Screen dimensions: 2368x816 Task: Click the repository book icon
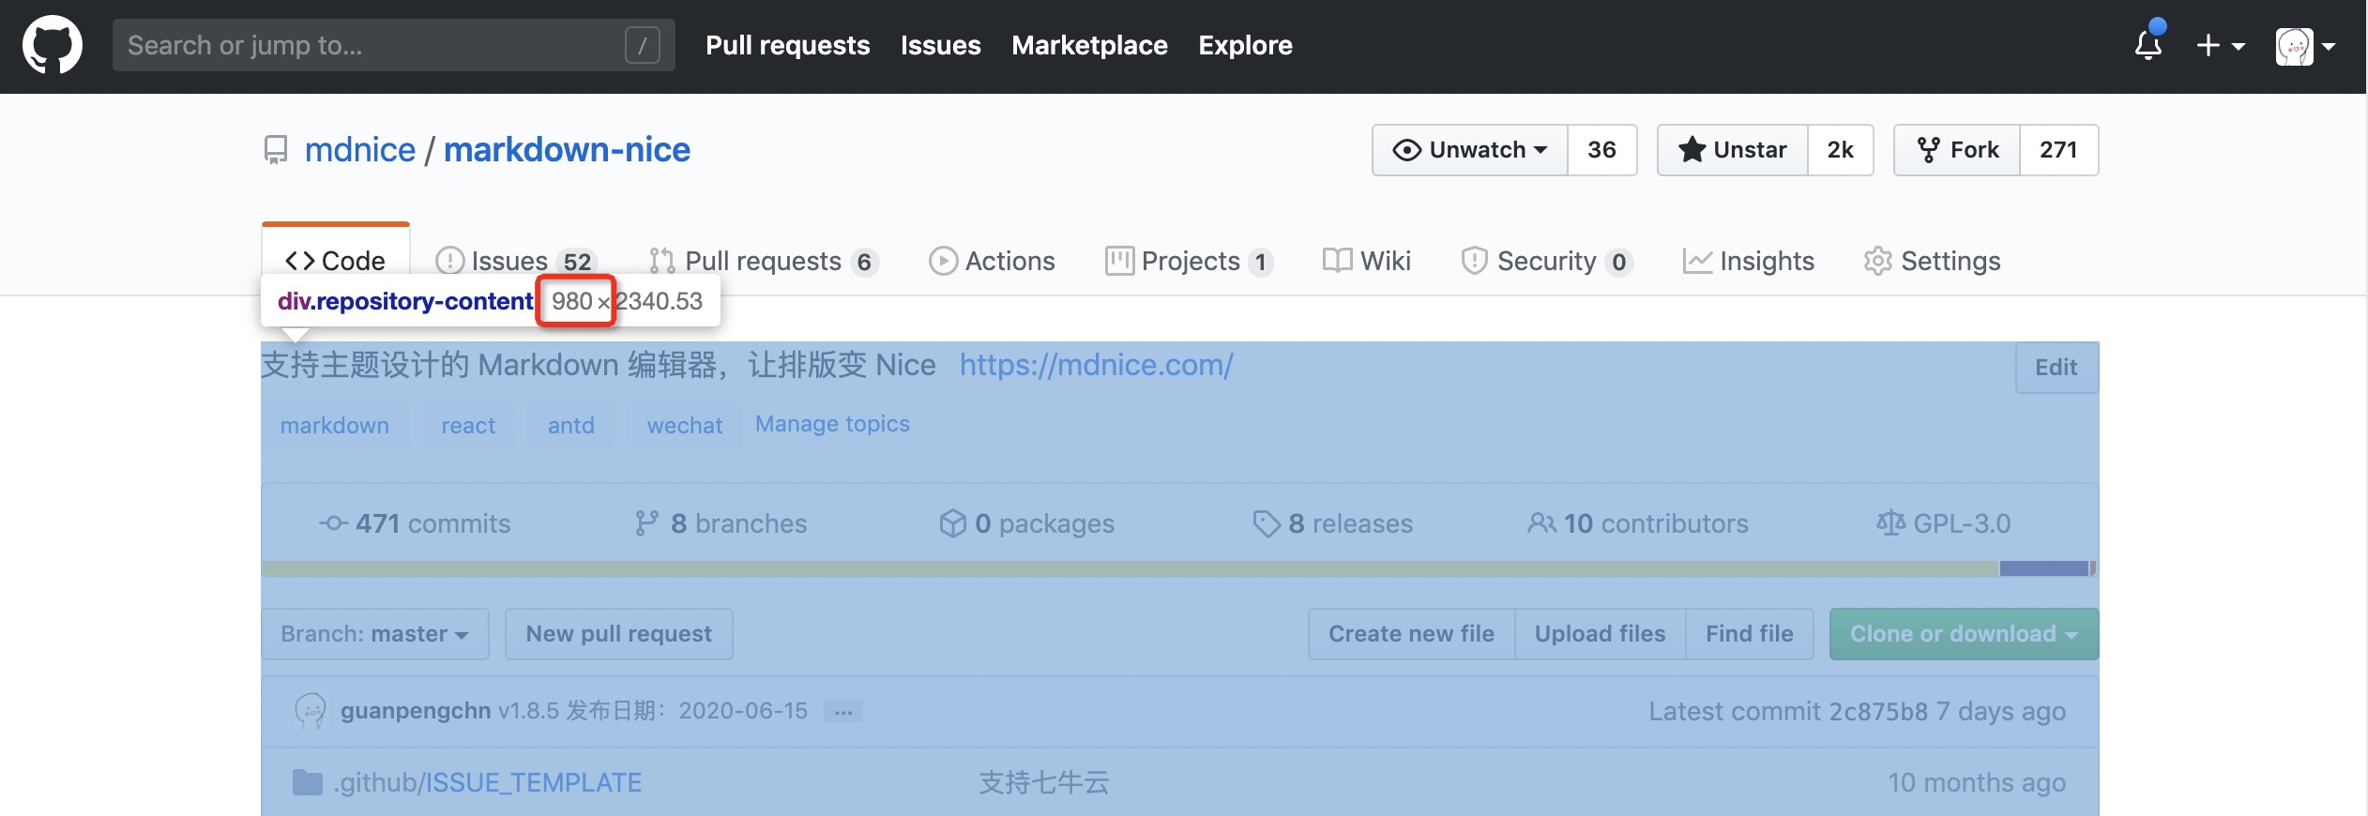coord(276,150)
